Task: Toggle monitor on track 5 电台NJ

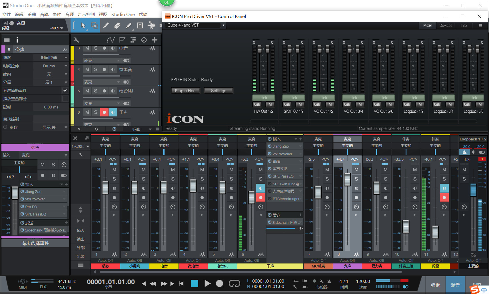Action: click(x=113, y=91)
